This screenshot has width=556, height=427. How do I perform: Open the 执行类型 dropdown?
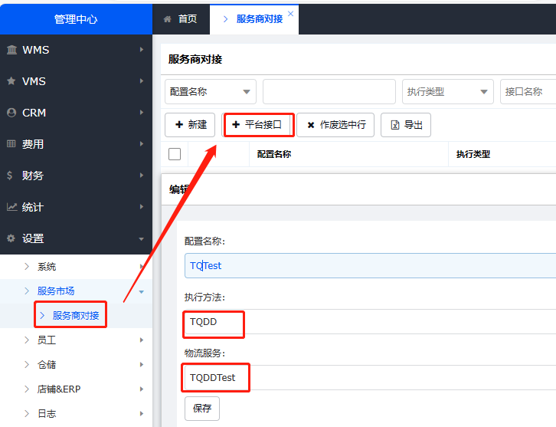click(x=447, y=92)
